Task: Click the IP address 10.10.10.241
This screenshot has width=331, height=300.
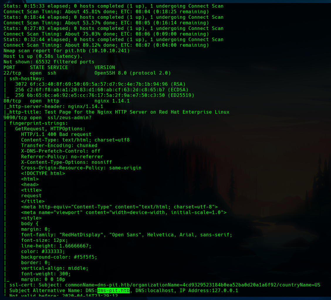Action: tap(110, 51)
